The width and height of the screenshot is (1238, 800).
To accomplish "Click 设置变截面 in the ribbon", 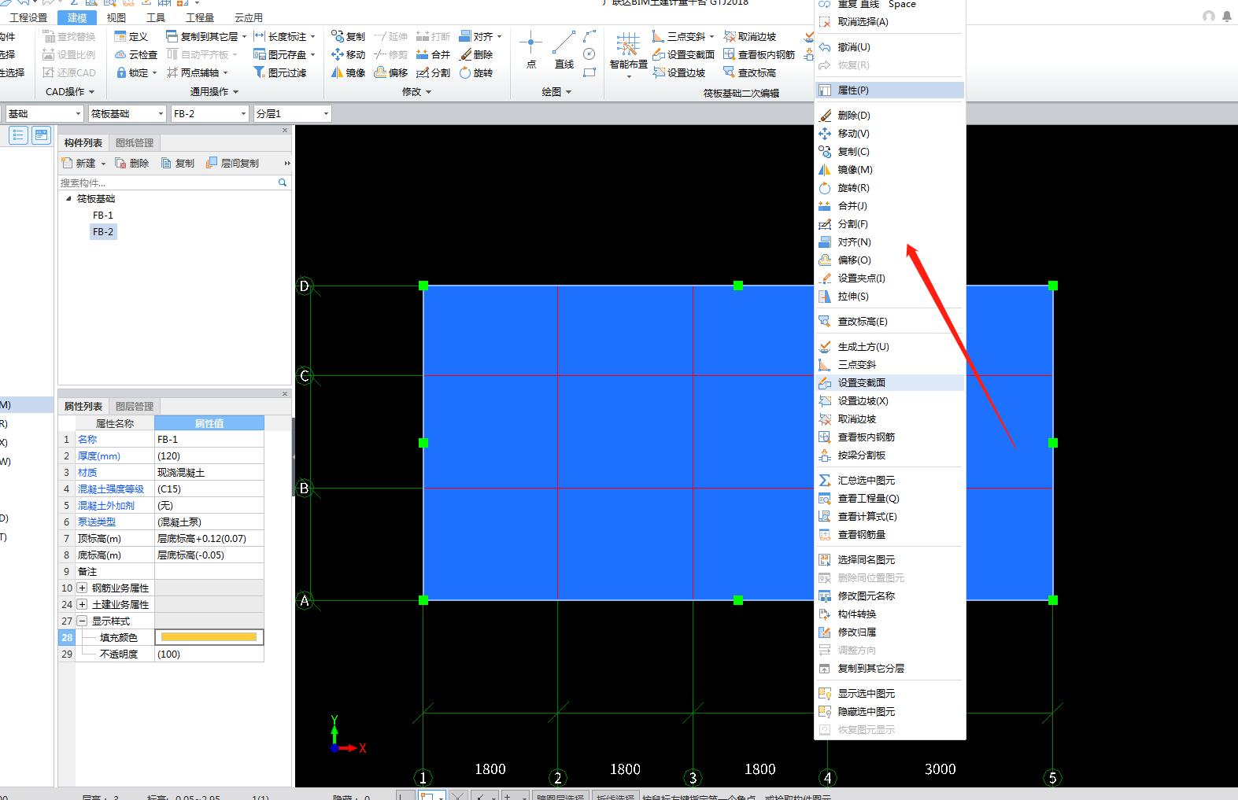I will click(x=683, y=54).
